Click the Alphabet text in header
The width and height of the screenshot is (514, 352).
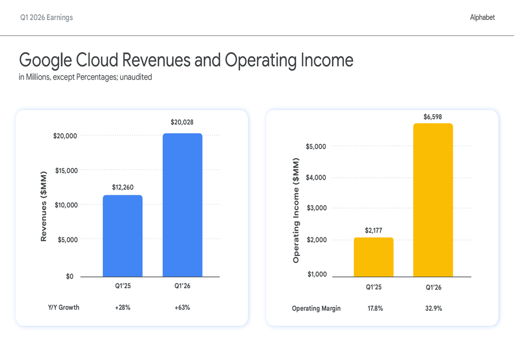482,17
